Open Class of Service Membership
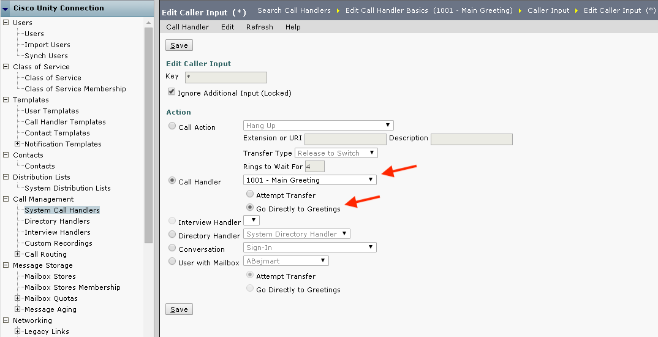658x337 pixels. [x=75, y=89]
